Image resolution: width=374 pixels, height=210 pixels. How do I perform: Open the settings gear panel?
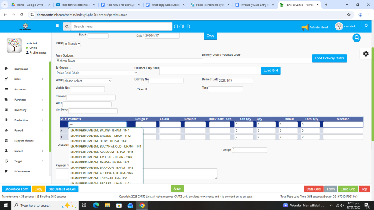click(366, 54)
